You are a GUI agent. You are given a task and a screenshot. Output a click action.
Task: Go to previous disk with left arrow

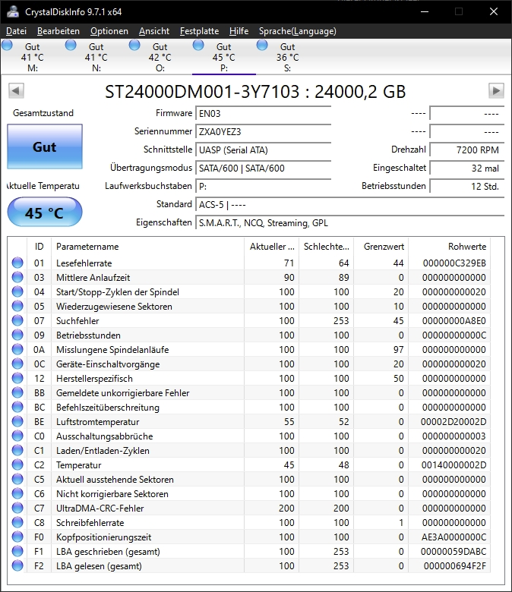tap(16, 90)
